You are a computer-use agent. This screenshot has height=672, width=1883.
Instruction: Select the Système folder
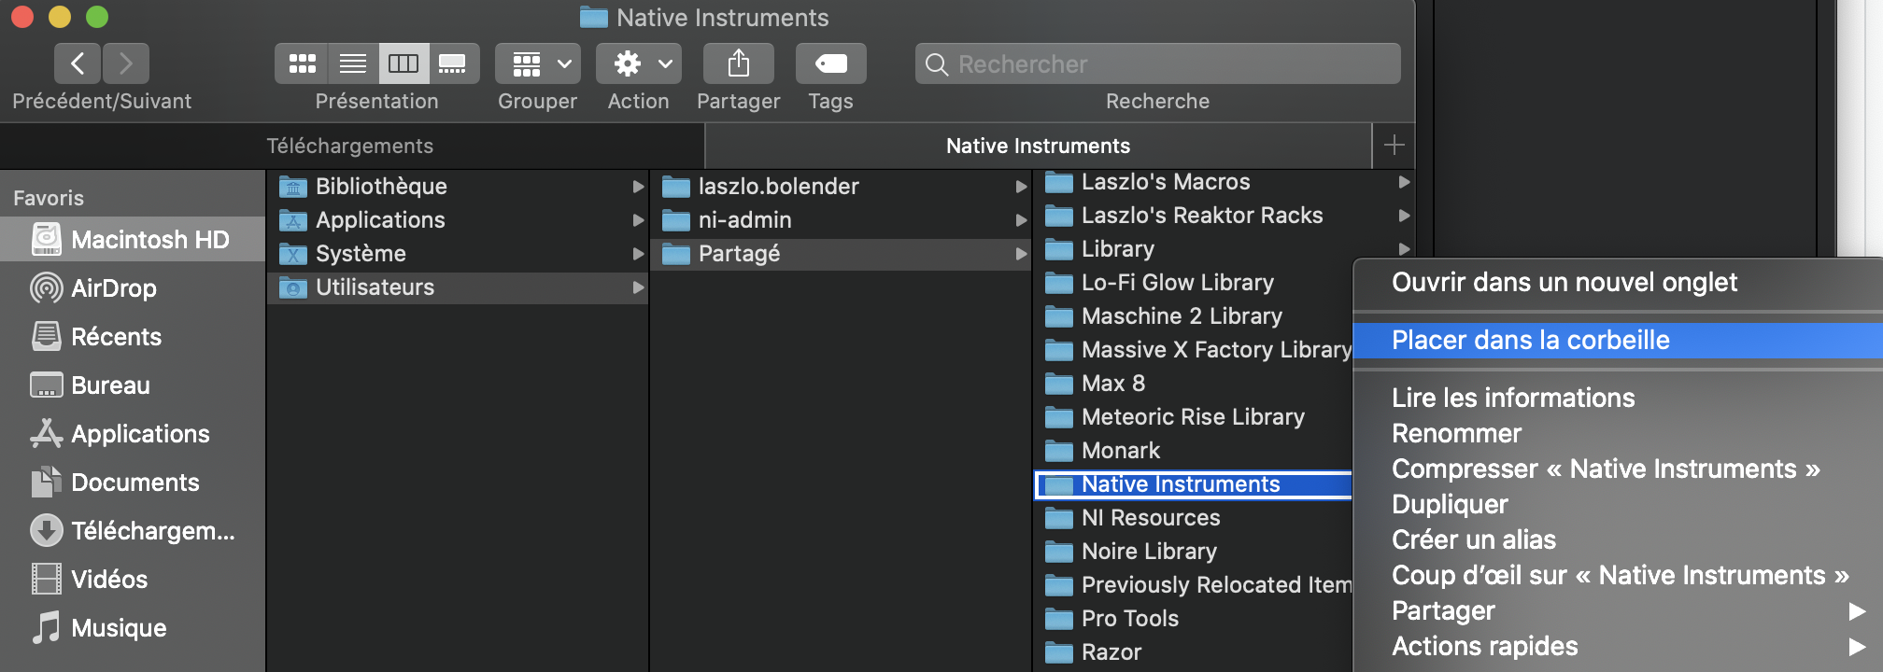click(x=458, y=254)
